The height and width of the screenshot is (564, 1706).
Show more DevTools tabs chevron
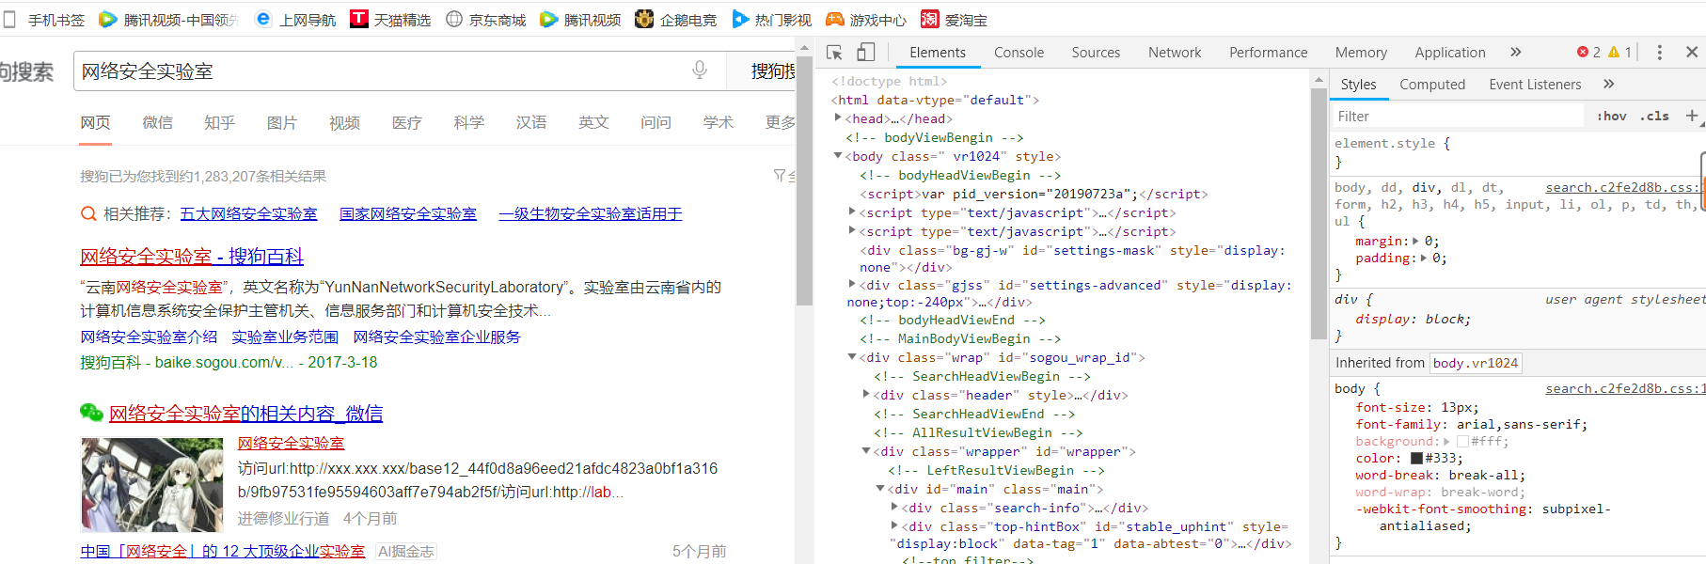tap(1515, 53)
